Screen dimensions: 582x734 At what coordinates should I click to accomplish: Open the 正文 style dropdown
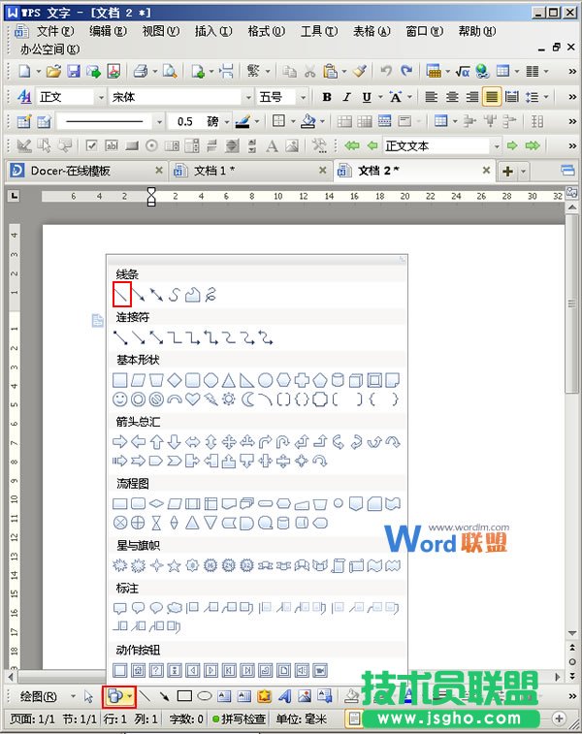click(x=100, y=97)
